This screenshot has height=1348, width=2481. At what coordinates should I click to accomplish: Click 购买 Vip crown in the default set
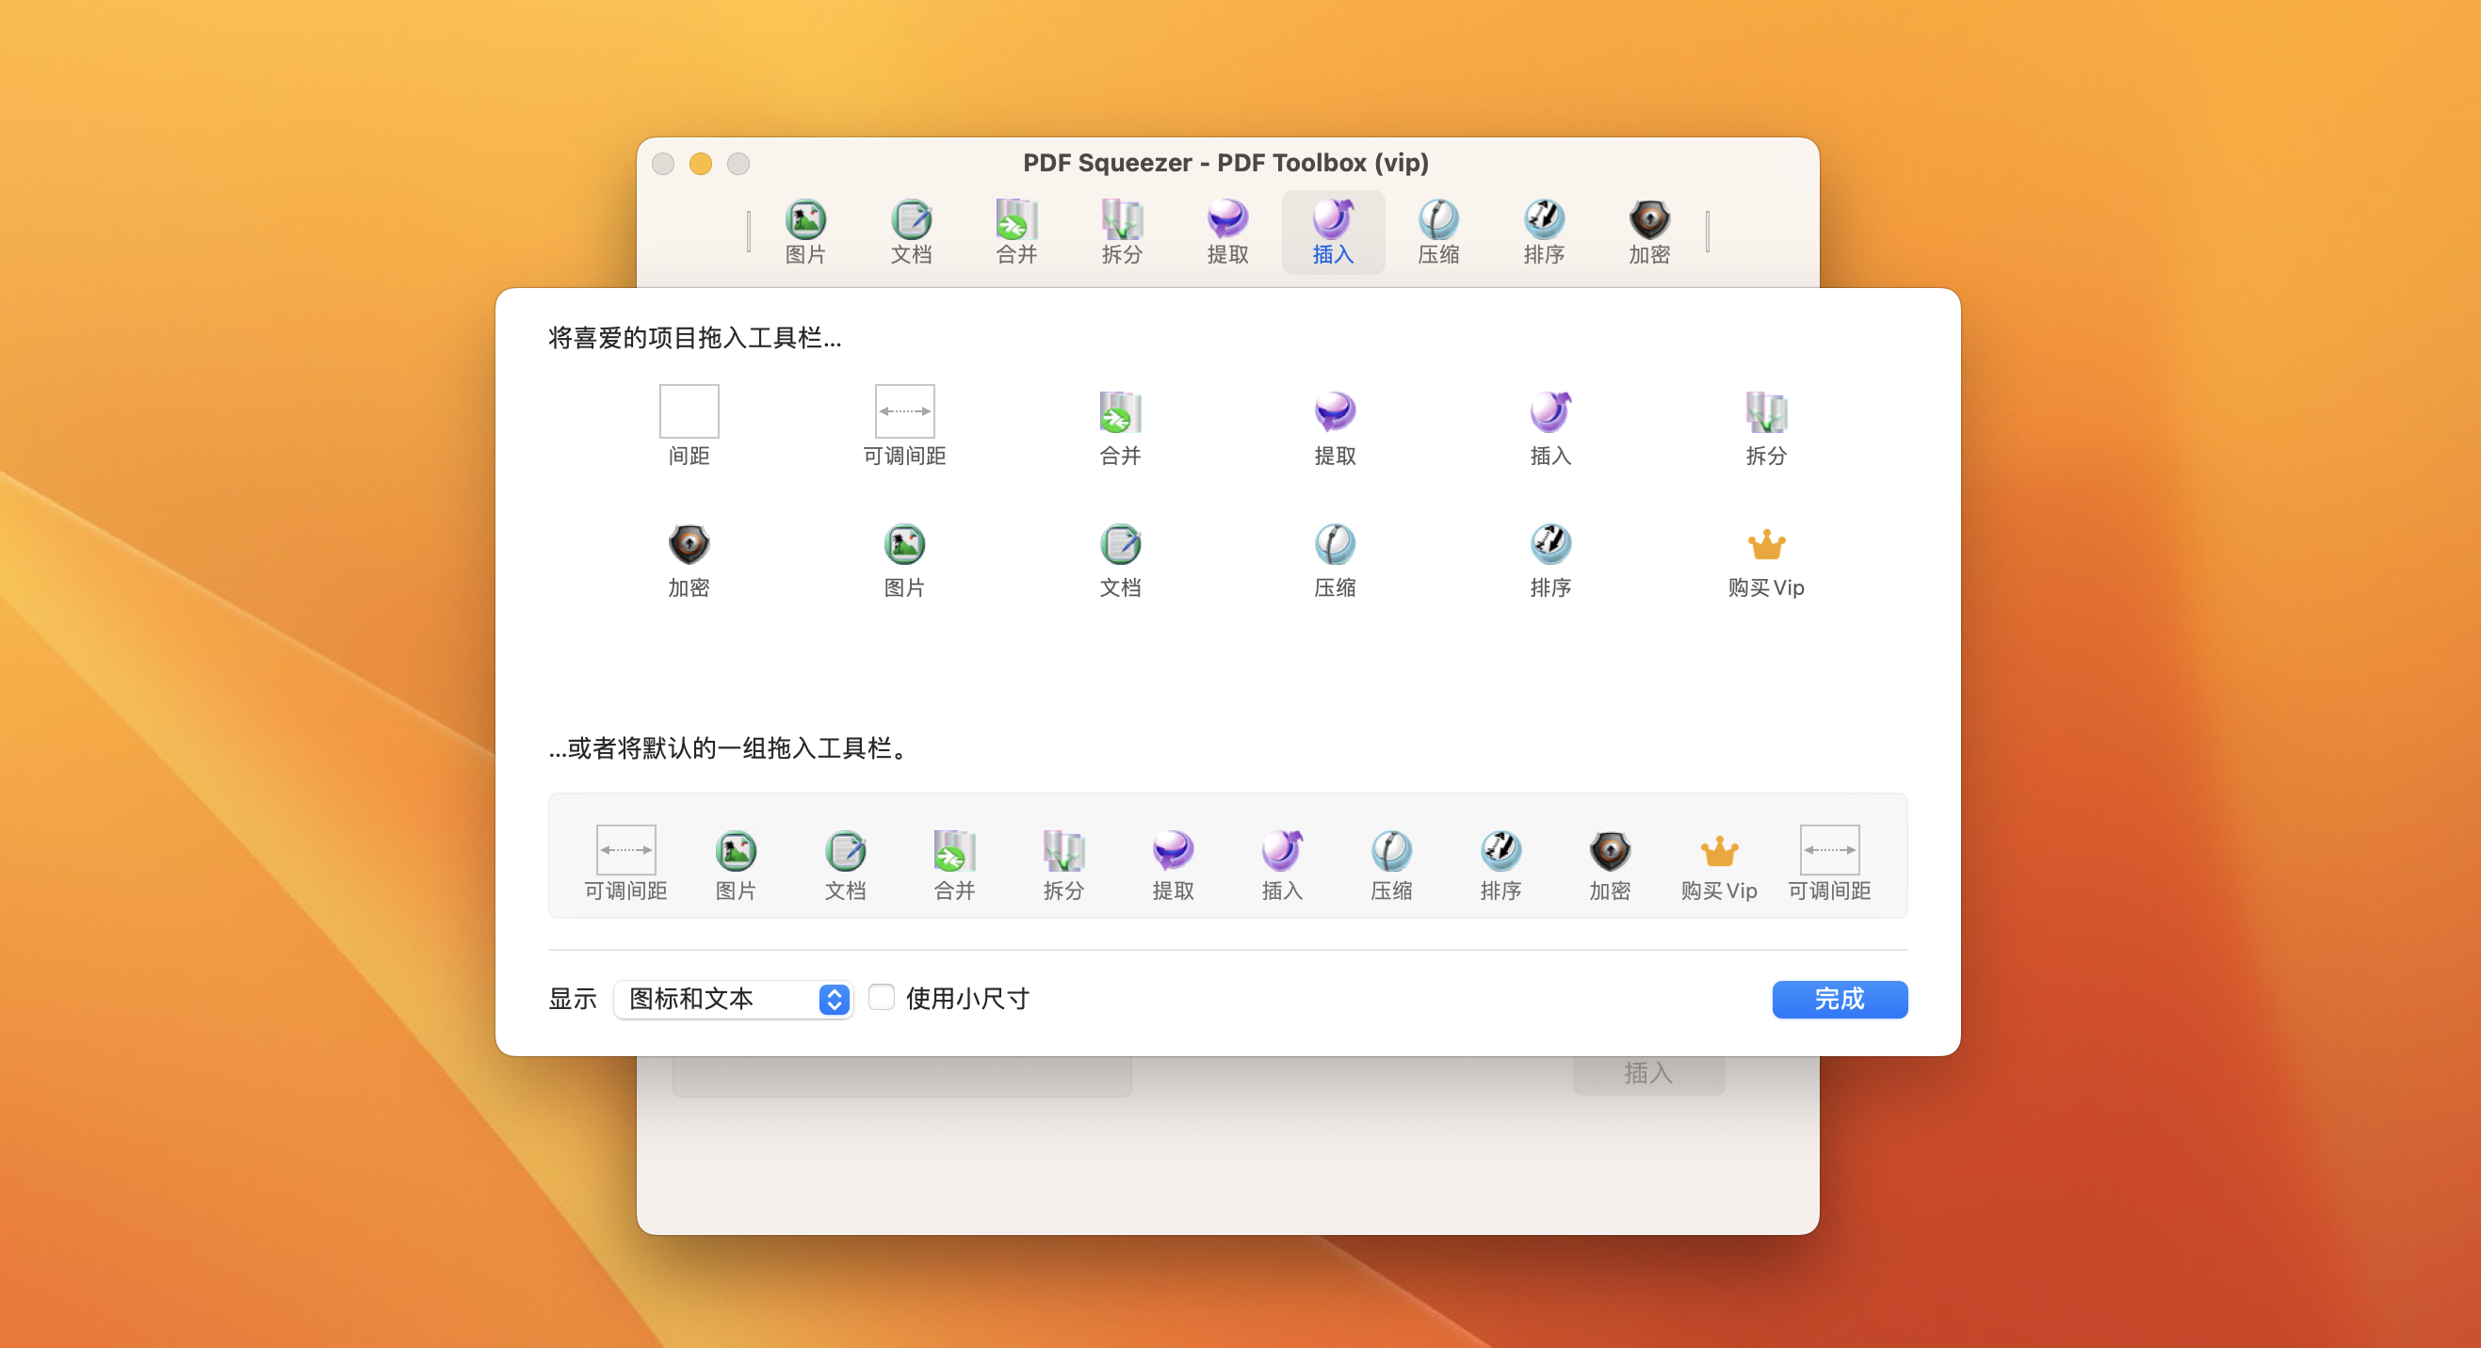[x=1719, y=852]
